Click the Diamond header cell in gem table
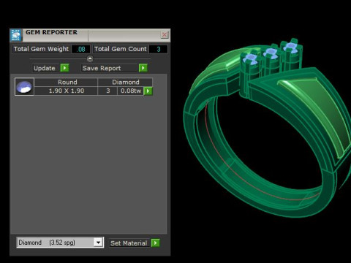 coord(125,82)
